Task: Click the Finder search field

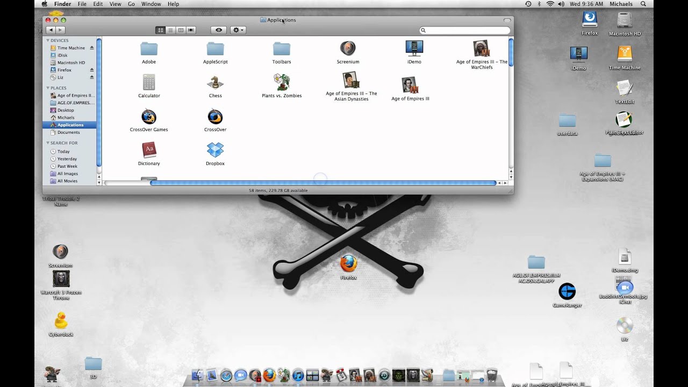Action: pyautogui.click(x=464, y=31)
